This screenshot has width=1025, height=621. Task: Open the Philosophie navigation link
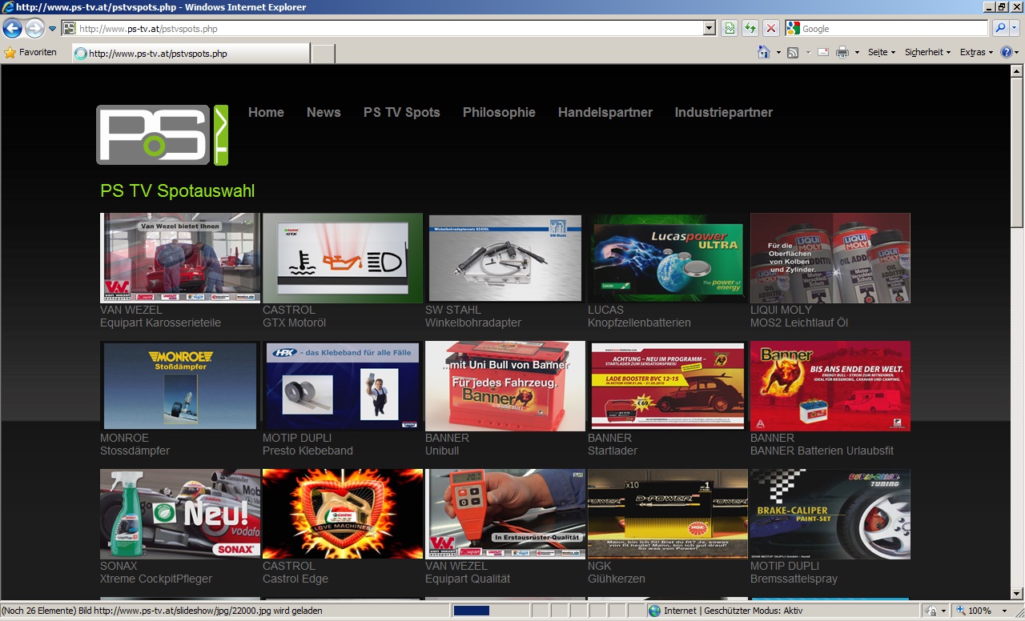tap(499, 112)
